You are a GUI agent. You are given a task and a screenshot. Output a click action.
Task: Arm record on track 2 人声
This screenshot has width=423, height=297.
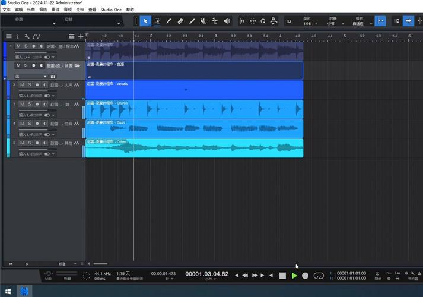37,85
